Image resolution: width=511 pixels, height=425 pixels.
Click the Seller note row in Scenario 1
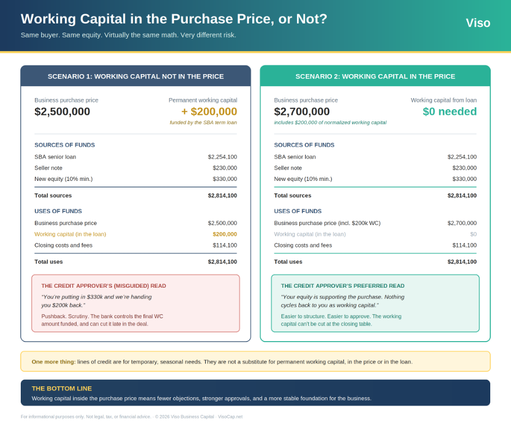tap(135, 168)
